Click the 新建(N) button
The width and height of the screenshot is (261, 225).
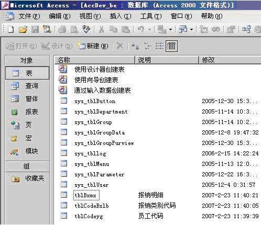pos(93,46)
